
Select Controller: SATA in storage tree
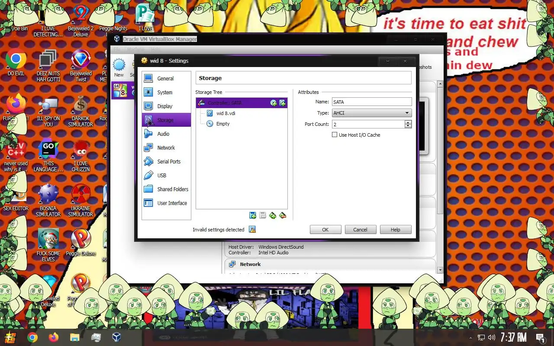point(242,103)
